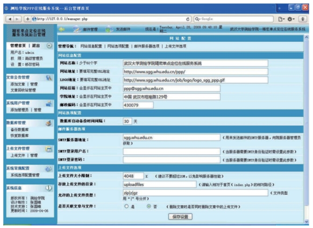Click the 学院地址 input field
Viewport: 313px width, 228px height.
[x=171, y=97]
